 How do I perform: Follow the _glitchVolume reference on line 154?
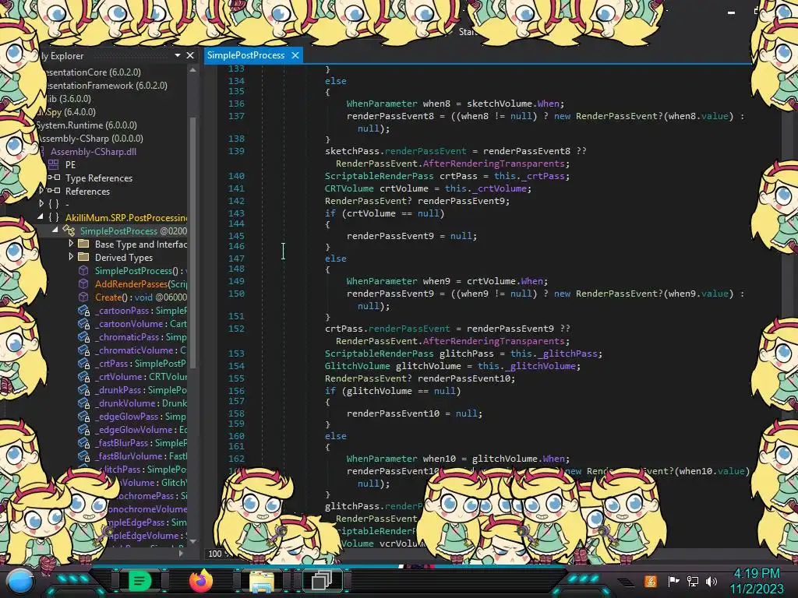pyautogui.click(x=542, y=366)
